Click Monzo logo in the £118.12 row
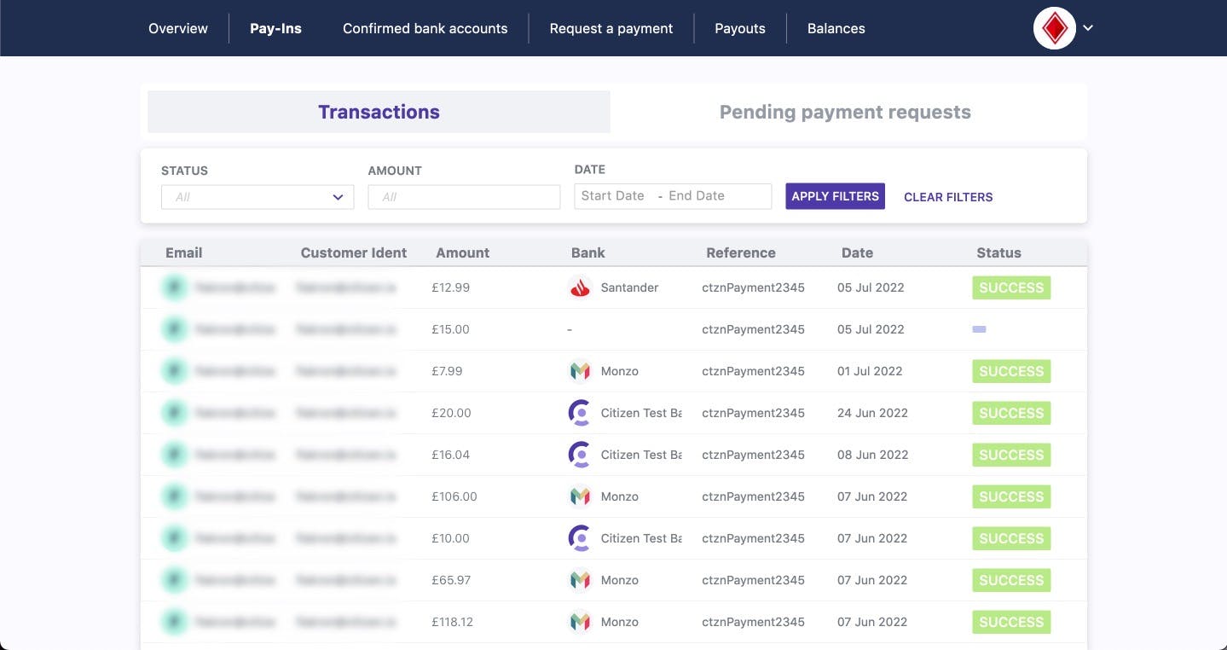This screenshot has width=1227, height=650. [x=580, y=622]
